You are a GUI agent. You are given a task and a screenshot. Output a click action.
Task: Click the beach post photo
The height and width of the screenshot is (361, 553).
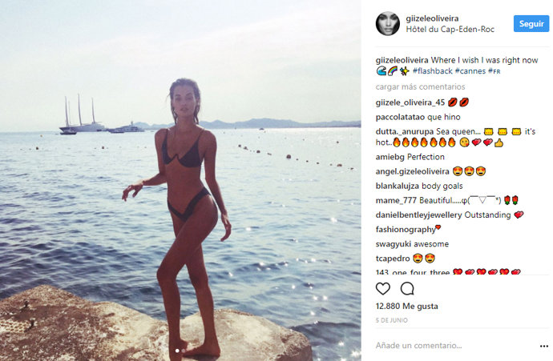tap(180, 180)
